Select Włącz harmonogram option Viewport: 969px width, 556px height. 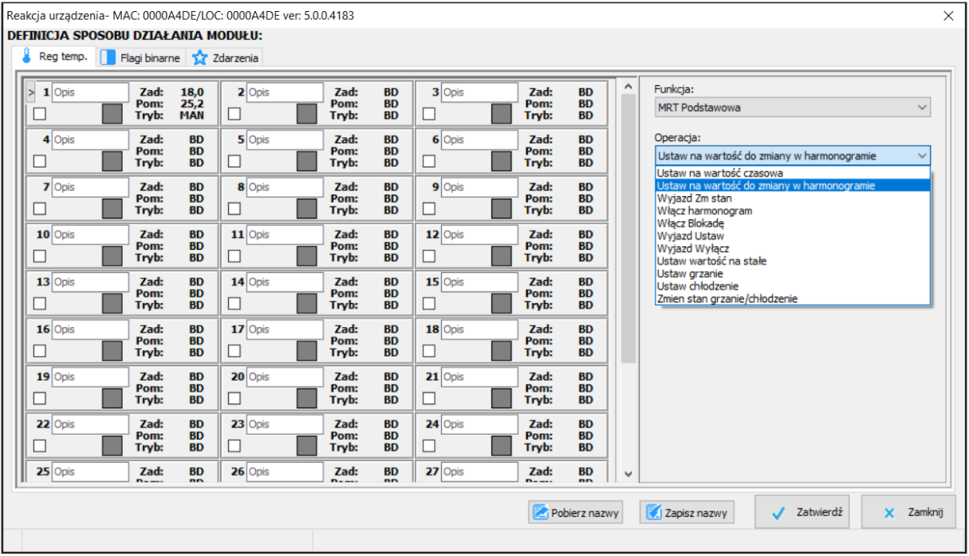point(793,211)
